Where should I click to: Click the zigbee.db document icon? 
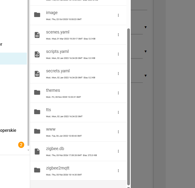coord(37,152)
